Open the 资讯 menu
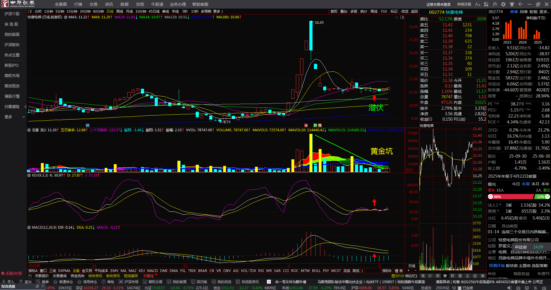This screenshot has width=551, height=290. click(109, 4)
